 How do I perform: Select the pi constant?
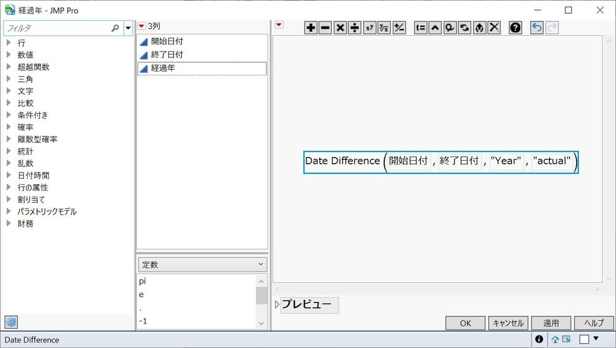click(x=142, y=281)
